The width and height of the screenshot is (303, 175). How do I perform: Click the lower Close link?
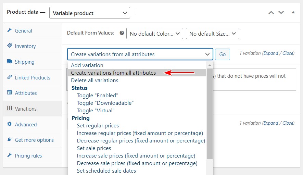click(288, 123)
